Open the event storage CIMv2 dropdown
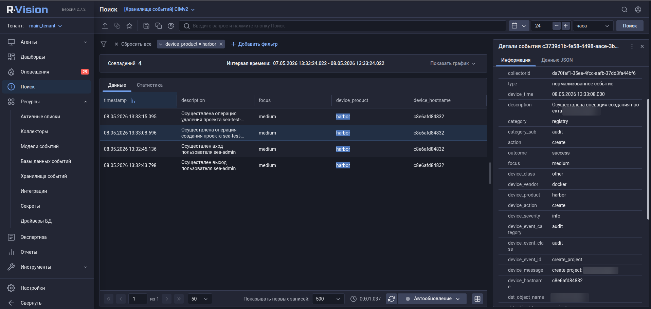 (x=159, y=9)
